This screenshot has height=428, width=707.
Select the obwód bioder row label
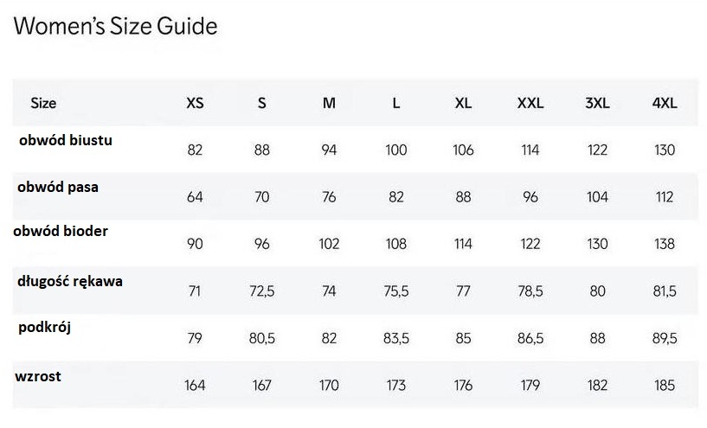pos(61,232)
